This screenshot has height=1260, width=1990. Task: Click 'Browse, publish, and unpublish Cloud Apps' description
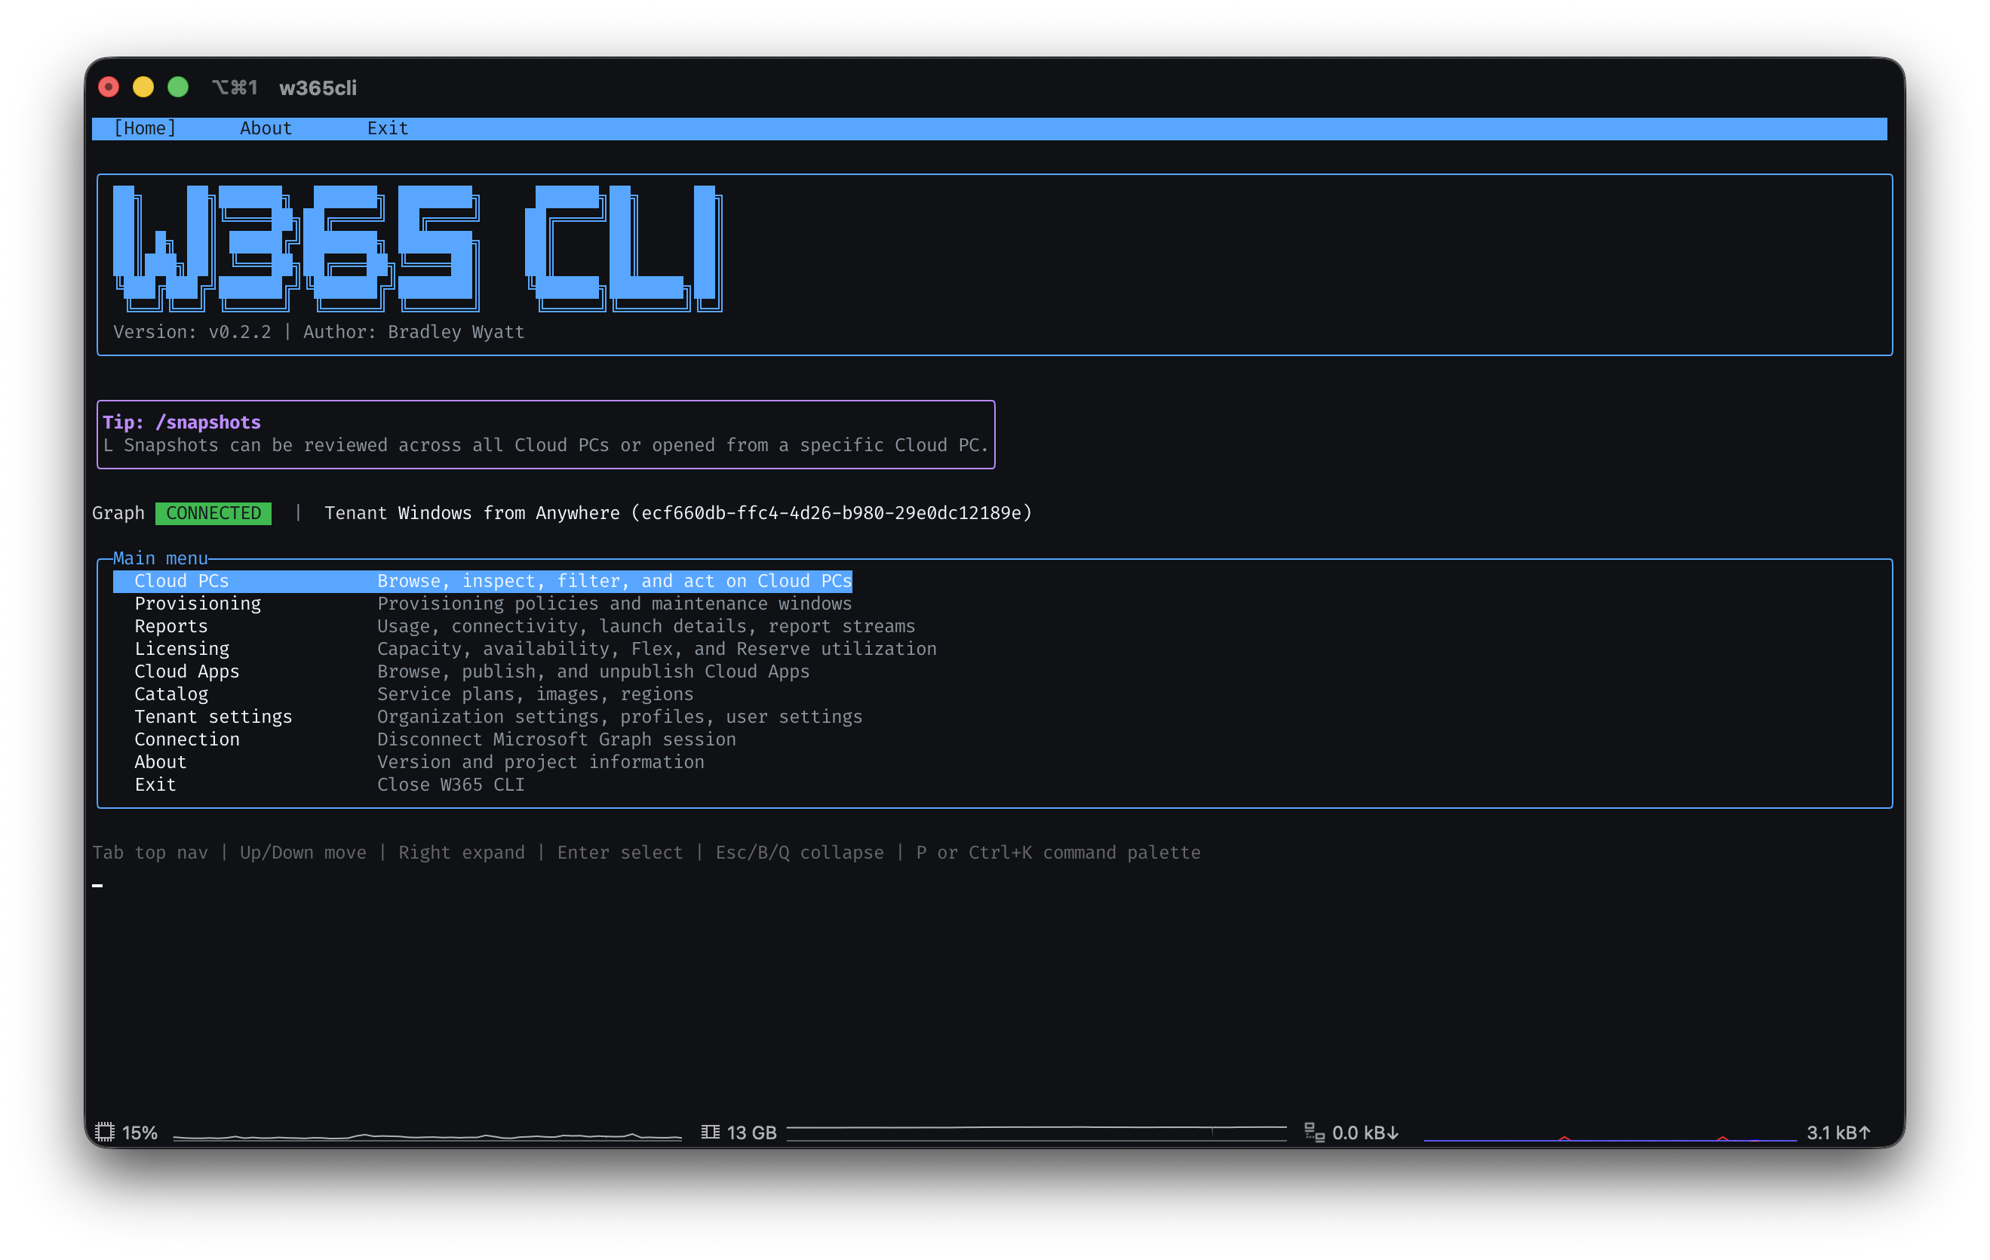[x=594, y=671]
